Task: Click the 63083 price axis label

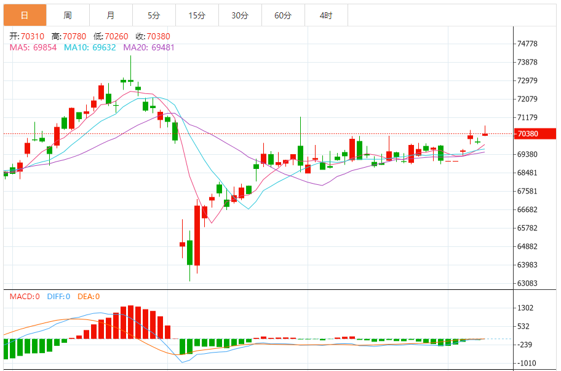Action: point(527,283)
